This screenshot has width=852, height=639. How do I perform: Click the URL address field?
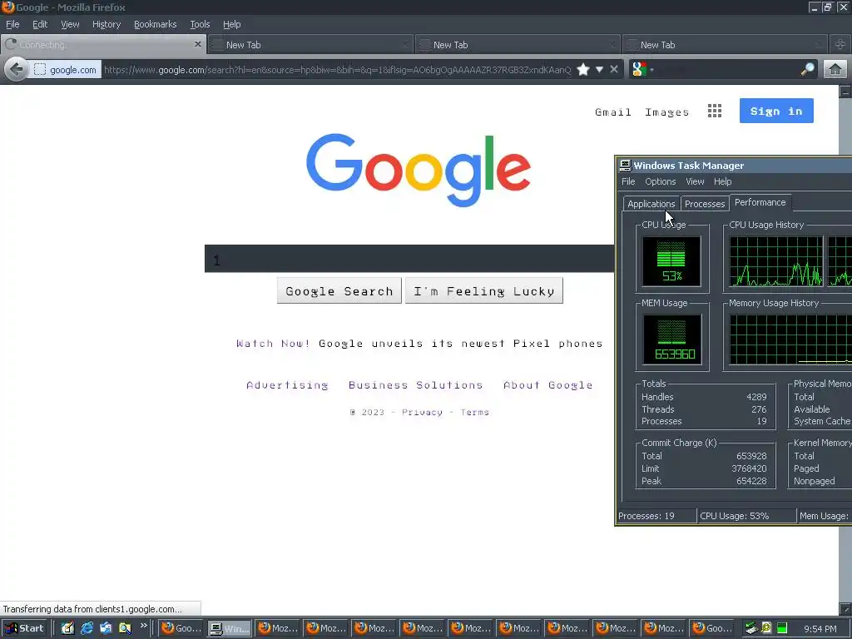[x=337, y=70]
